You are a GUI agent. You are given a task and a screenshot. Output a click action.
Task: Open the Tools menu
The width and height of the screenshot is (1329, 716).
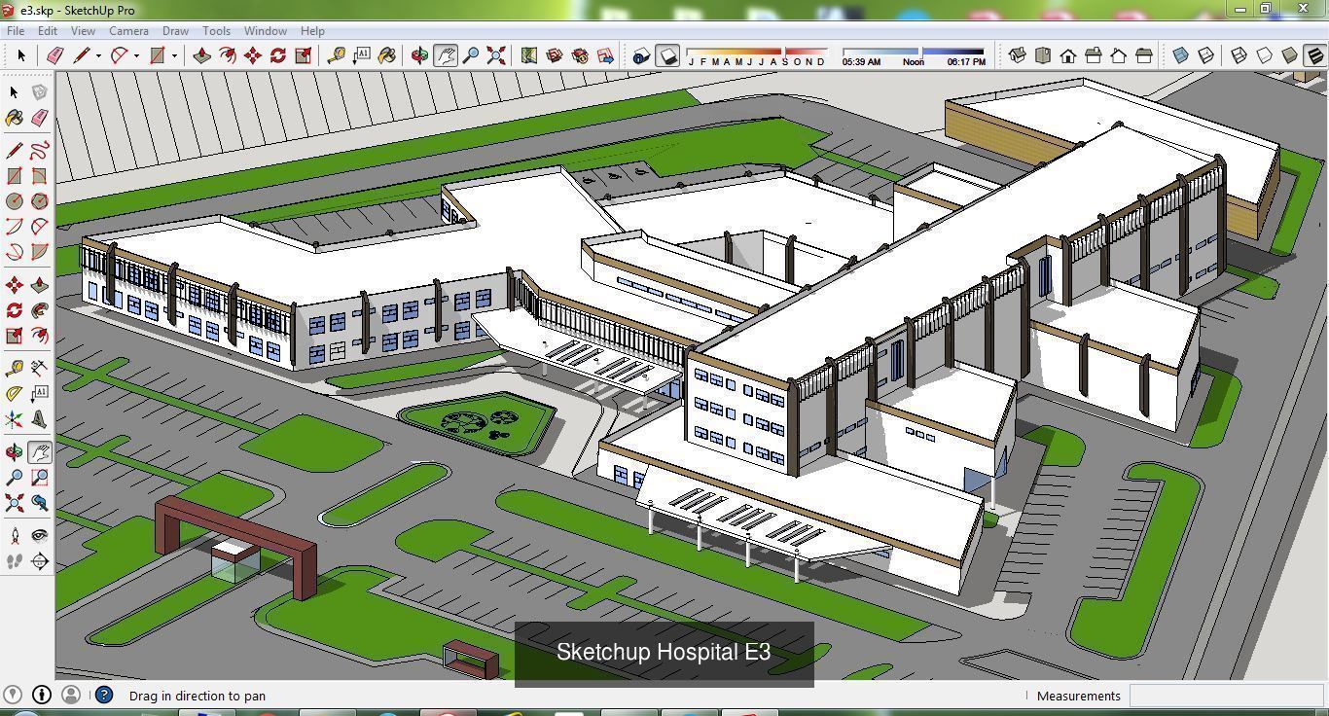tap(216, 31)
